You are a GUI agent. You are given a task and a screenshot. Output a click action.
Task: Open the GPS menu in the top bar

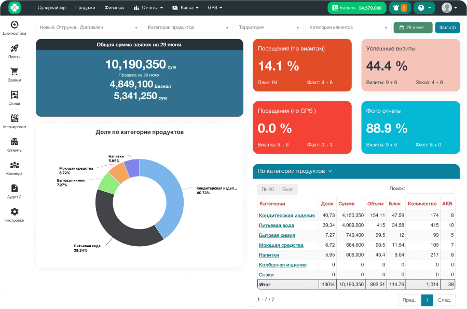214,8
